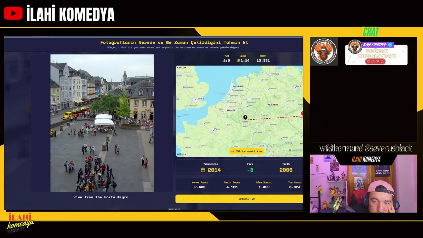This screenshot has height=238, width=423.
Task: Click the calendar icon beside 2014
Action: [203, 170]
